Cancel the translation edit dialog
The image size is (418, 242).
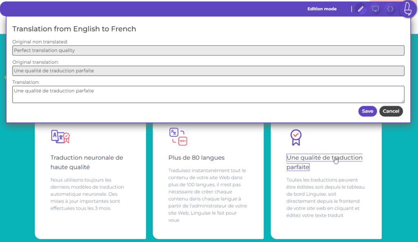(391, 111)
